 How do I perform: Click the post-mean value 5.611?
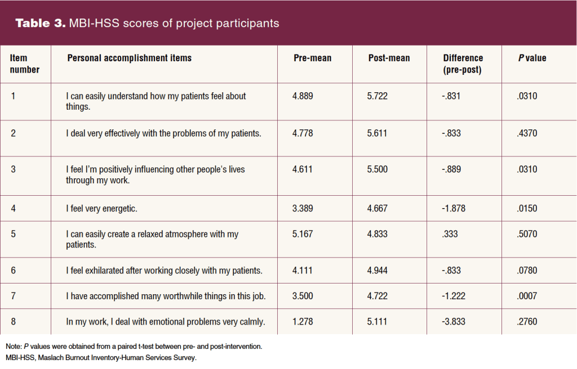[x=377, y=133]
